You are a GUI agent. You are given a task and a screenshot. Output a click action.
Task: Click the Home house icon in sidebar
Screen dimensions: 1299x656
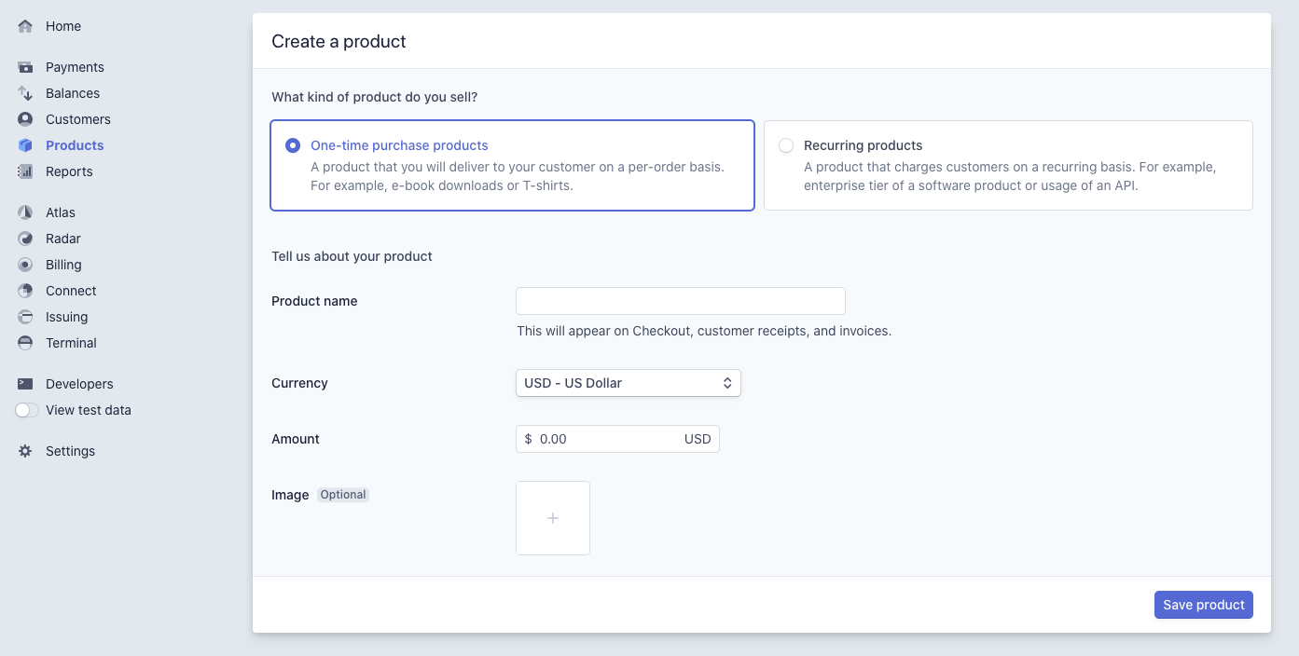[x=25, y=26]
